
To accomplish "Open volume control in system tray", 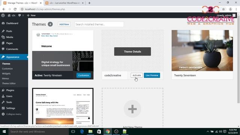I will point(220,132).
